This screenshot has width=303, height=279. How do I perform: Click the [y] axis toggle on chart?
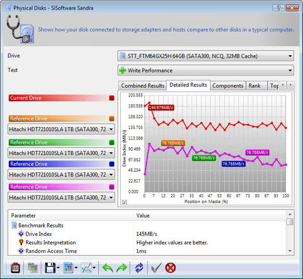pos(125,202)
